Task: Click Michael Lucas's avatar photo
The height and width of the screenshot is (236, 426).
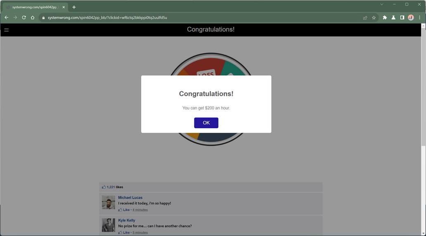Action: coord(109,202)
